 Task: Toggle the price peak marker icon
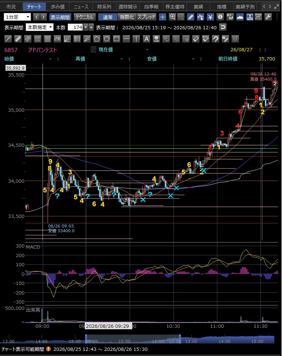point(201,17)
